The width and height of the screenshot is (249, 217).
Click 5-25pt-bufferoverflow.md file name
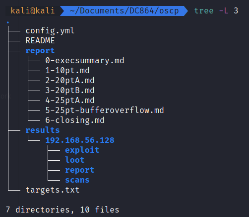point(105,110)
